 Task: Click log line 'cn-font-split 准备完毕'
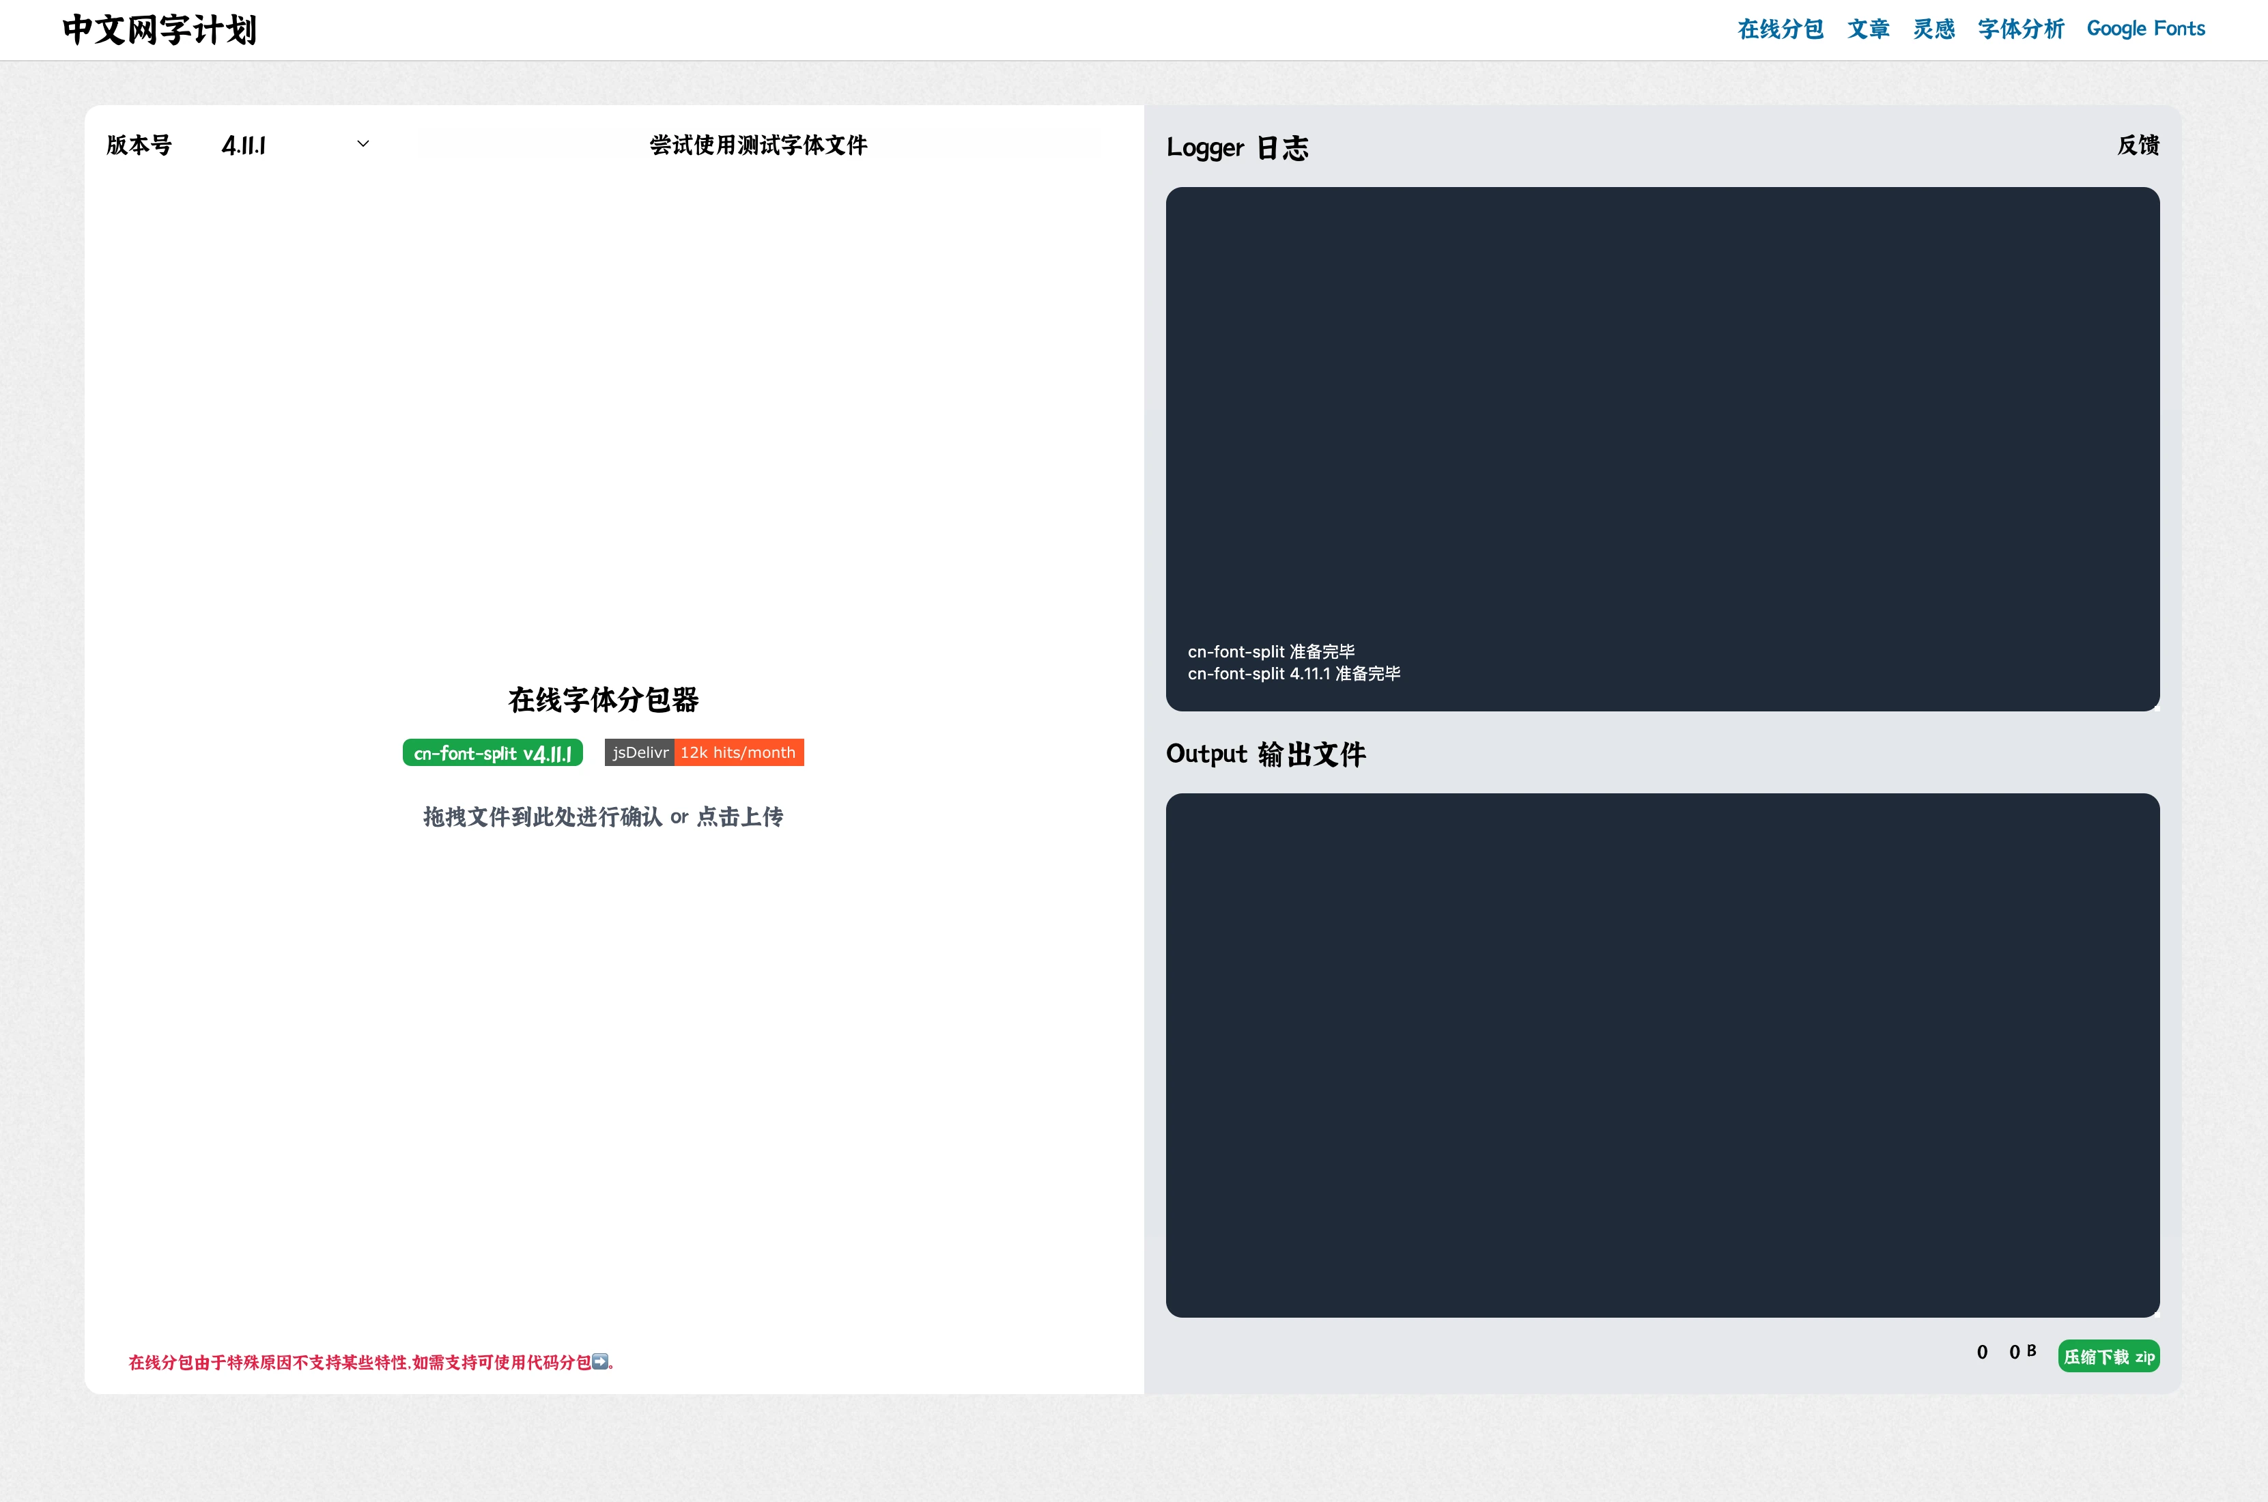pyautogui.click(x=1271, y=651)
